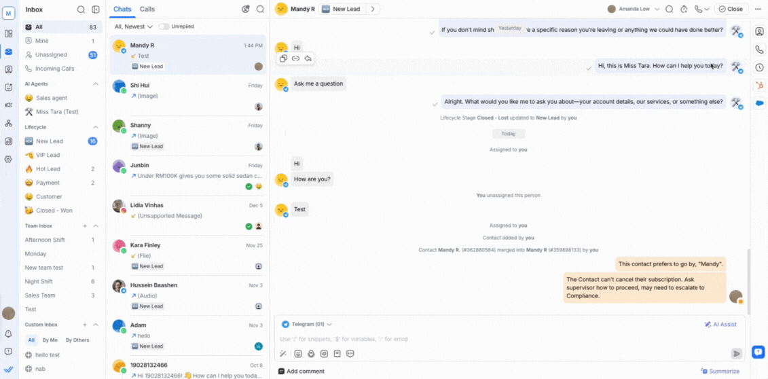Select the 'By Me' custom inbox filter
The image size is (768, 379).
50,340
